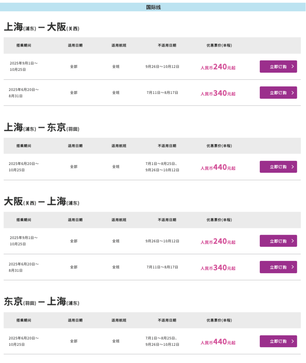
Task: Click 人民币240元起 price in Shanghai–Osaka table
Action: 218,67
